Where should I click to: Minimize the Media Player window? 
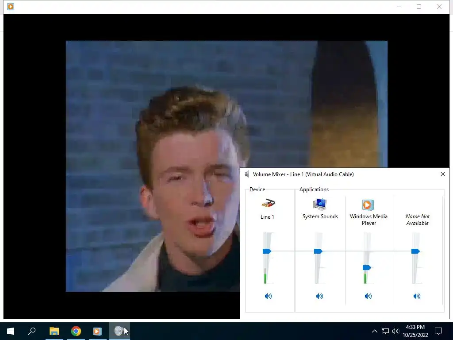tap(399, 7)
